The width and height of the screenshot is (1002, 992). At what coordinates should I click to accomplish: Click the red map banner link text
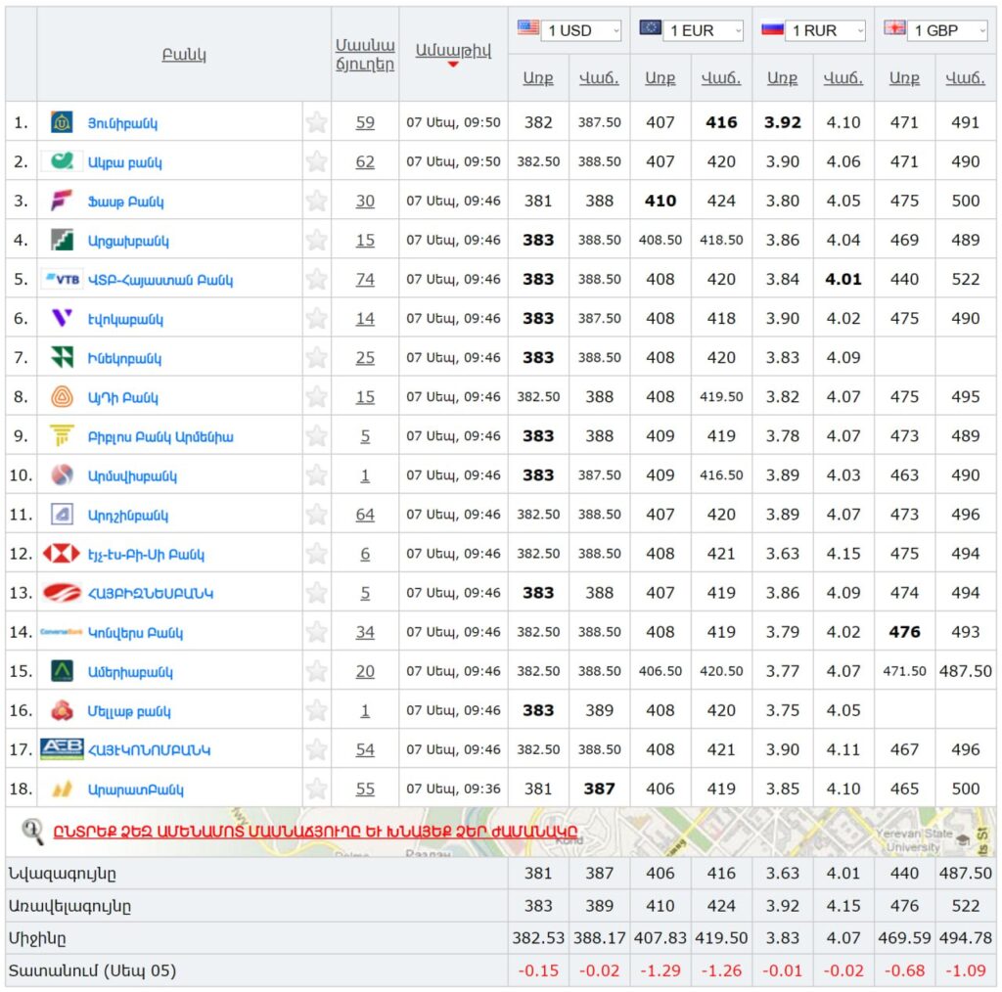(315, 832)
